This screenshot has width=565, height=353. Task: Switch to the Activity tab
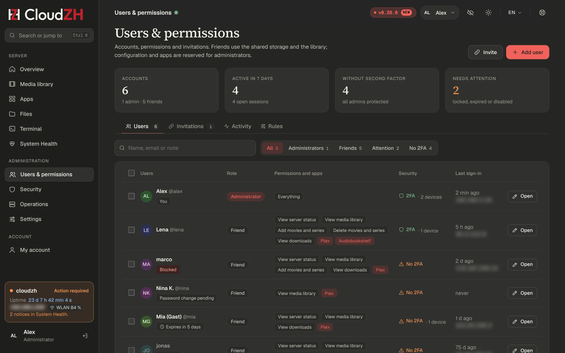pyautogui.click(x=238, y=126)
